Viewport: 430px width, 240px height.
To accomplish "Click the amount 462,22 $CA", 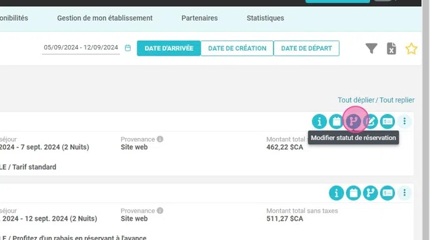I will point(284,147).
